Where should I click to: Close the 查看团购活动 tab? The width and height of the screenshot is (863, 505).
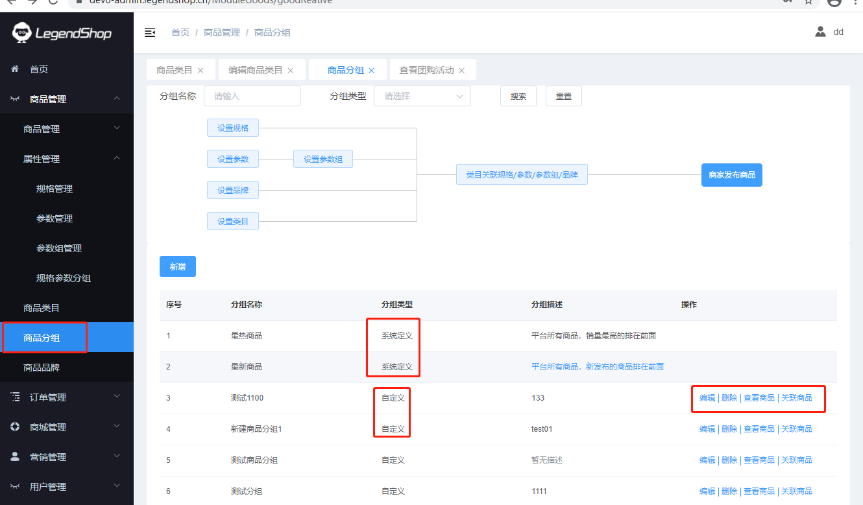point(462,71)
